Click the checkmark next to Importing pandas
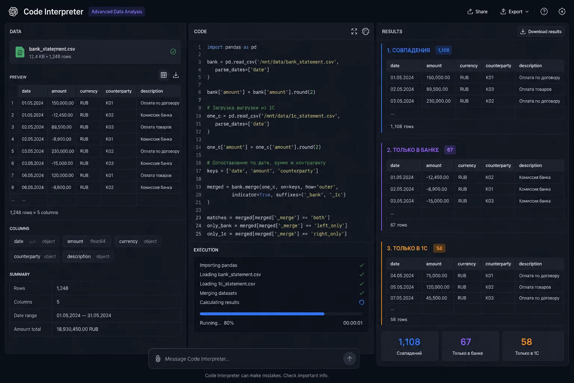574x383 pixels. (x=362, y=265)
